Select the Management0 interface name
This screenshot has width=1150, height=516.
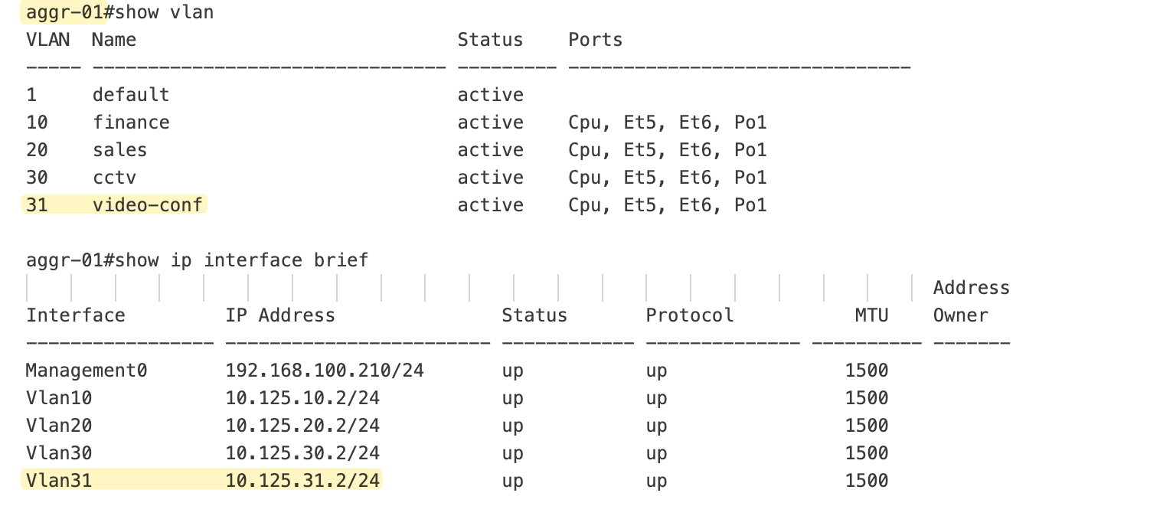pos(86,371)
